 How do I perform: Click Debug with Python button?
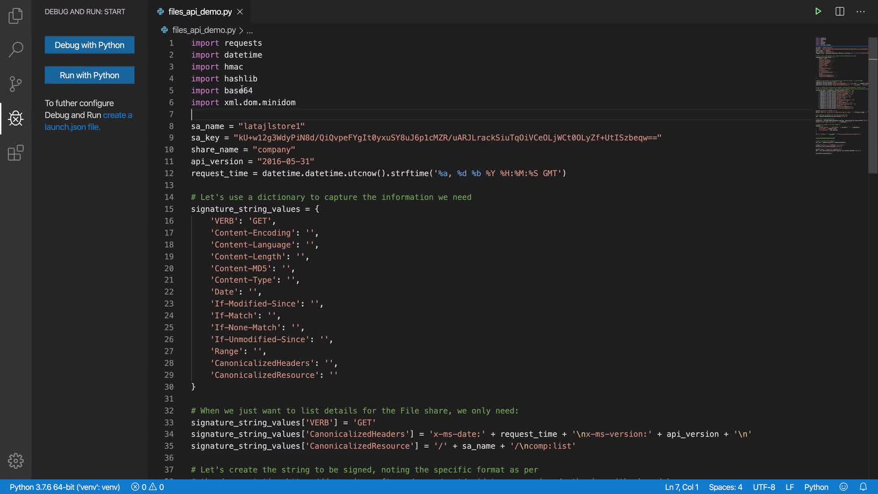point(90,45)
